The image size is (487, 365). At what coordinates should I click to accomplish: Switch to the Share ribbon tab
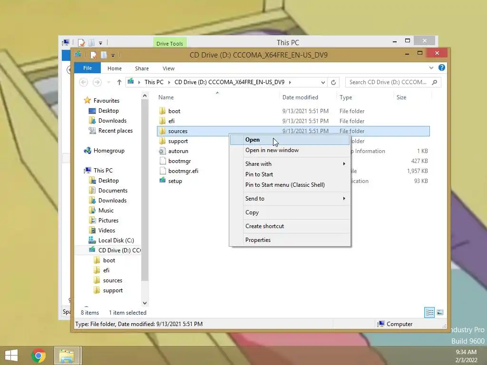click(x=142, y=68)
